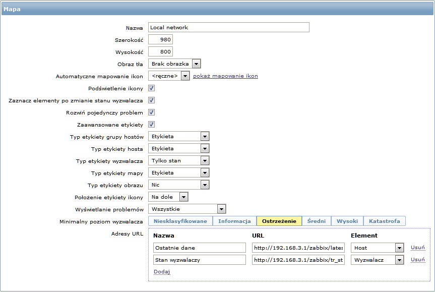The image size is (435, 292).
Task: Uncheck Rozwiń pojedynczy problem
Action: click(x=152, y=112)
